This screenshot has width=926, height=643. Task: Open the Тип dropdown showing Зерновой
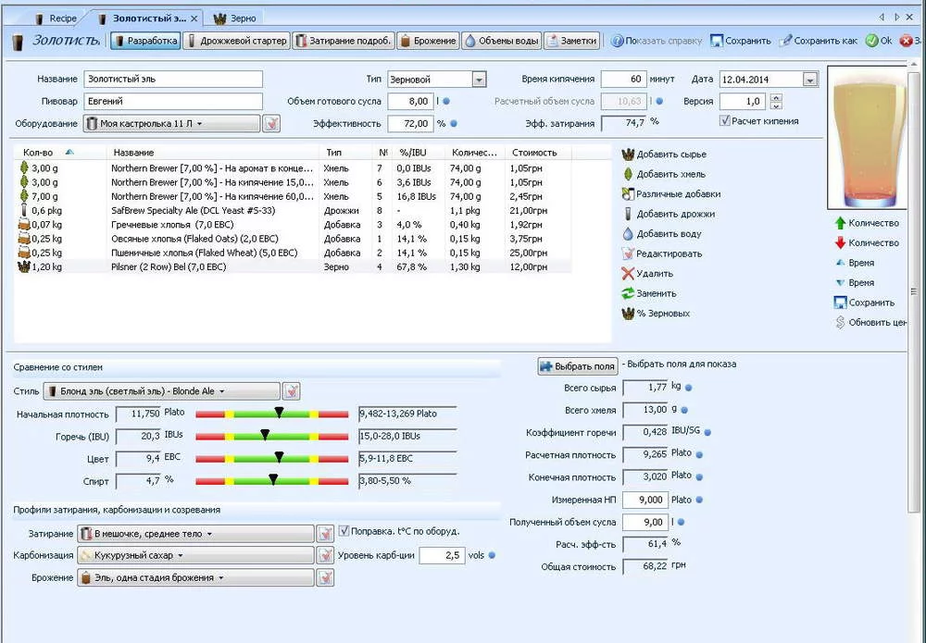(x=479, y=80)
